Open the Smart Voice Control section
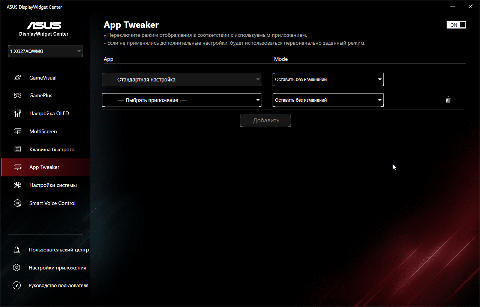This screenshot has height=307, width=480. (x=45, y=203)
